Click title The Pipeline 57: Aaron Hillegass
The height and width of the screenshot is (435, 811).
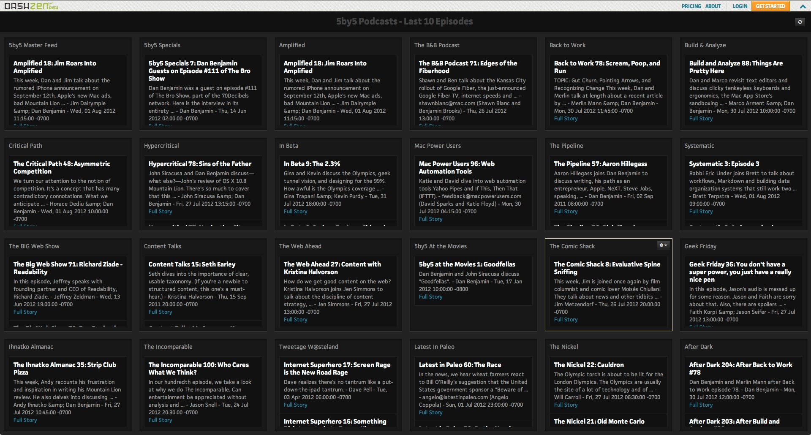(x=600, y=164)
